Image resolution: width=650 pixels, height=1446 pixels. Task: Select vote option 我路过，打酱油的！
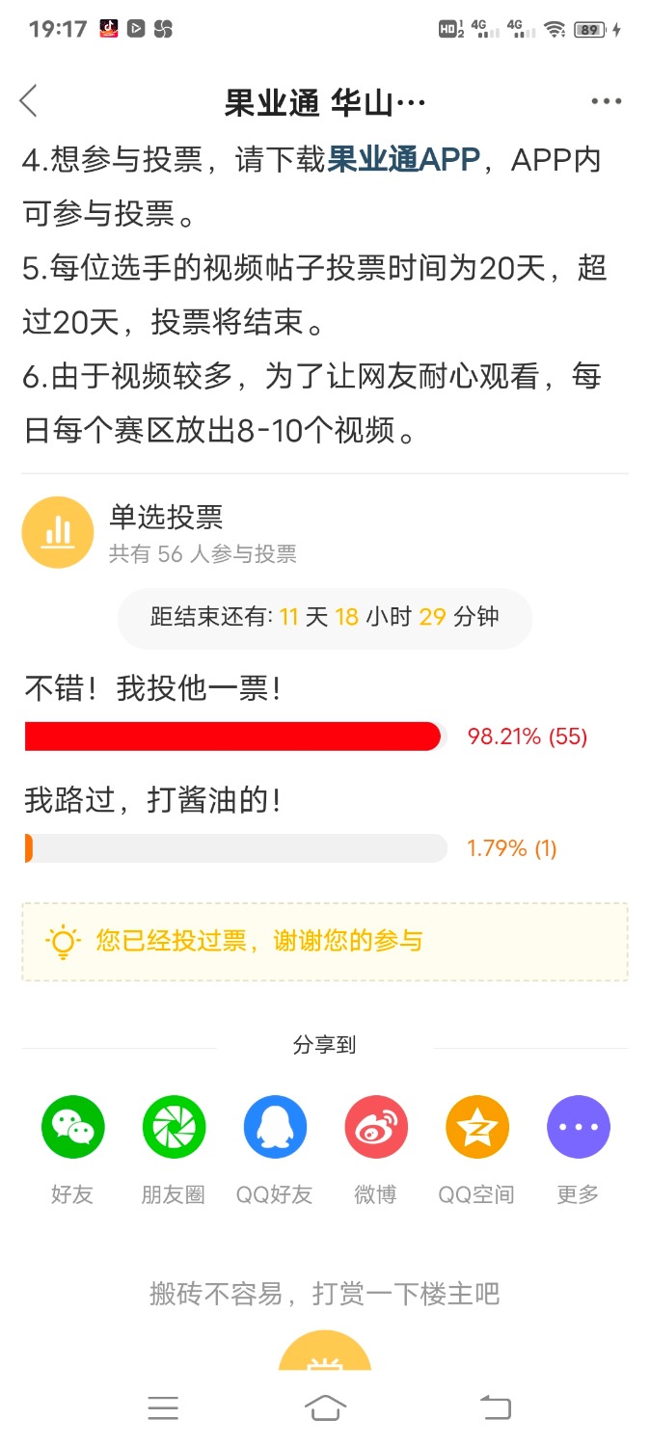tap(152, 800)
